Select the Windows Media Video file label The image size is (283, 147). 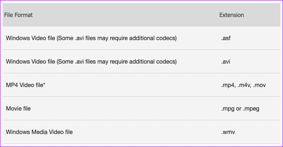(39, 132)
